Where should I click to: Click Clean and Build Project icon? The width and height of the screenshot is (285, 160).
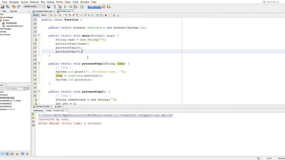(x=60, y=7)
